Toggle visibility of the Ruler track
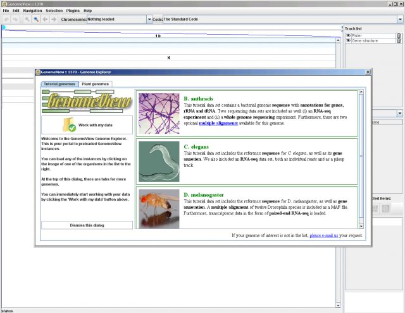Viewport: 405px width, 313px height. 349,35
